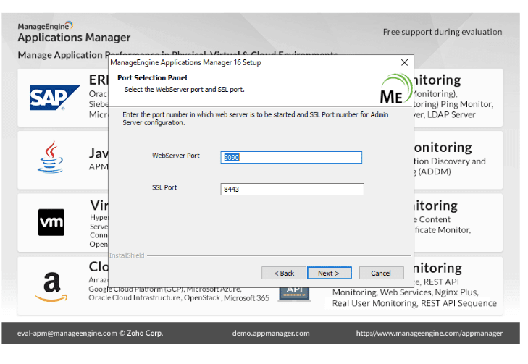This screenshot has width=528, height=364.
Task: Open the demo.appmanager.com link
Action: [271, 333]
